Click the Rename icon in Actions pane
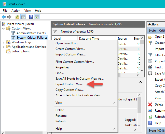The image size is (165, 134). pyautogui.click(x=150, y=111)
